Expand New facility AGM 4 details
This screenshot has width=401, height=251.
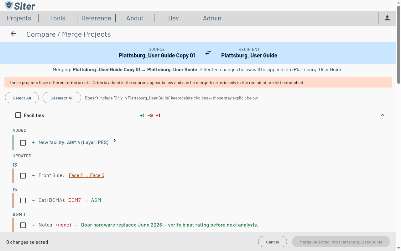pyautogui.click(x=115, y=140)
